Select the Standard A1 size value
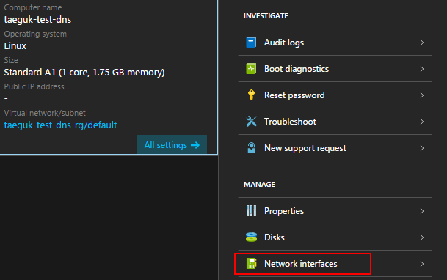This screenshot has width=447, height=280. tap(84, 73)
